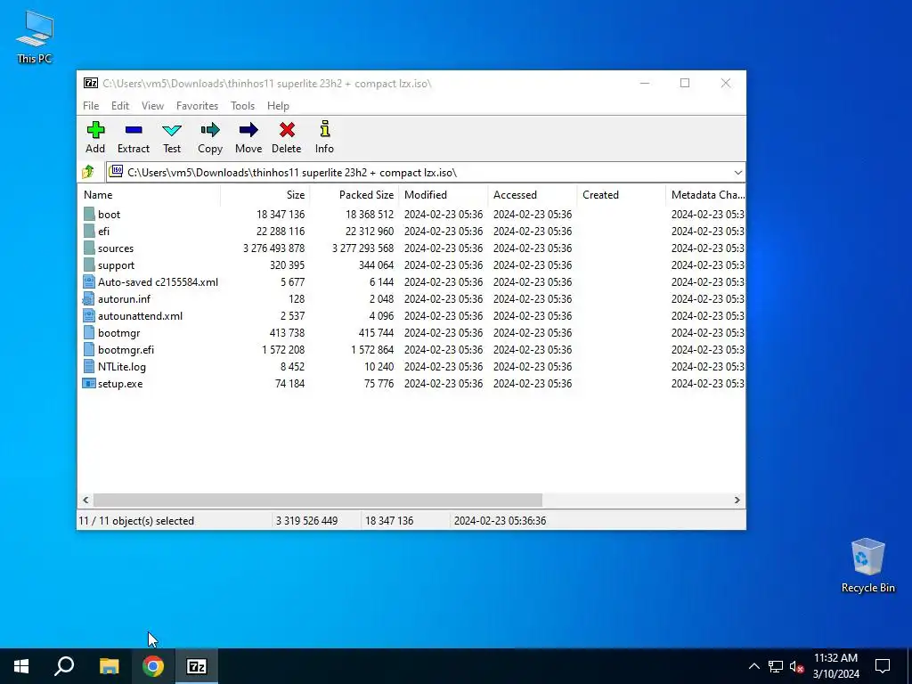Click the sources folder icon
The width and height of the screenshot is (912, 684).
(x=89, y=248)
